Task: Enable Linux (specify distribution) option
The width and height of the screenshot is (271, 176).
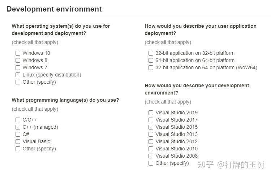Action: tap(18, 75)
